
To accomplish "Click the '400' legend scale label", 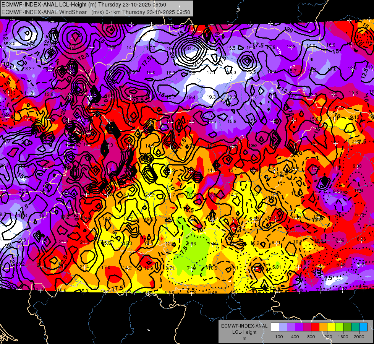I will click(295, 337).
